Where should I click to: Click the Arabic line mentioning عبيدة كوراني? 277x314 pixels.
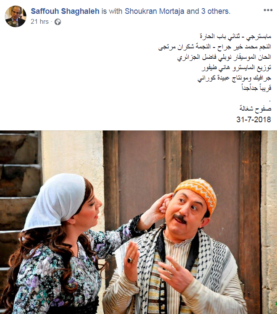234,78
